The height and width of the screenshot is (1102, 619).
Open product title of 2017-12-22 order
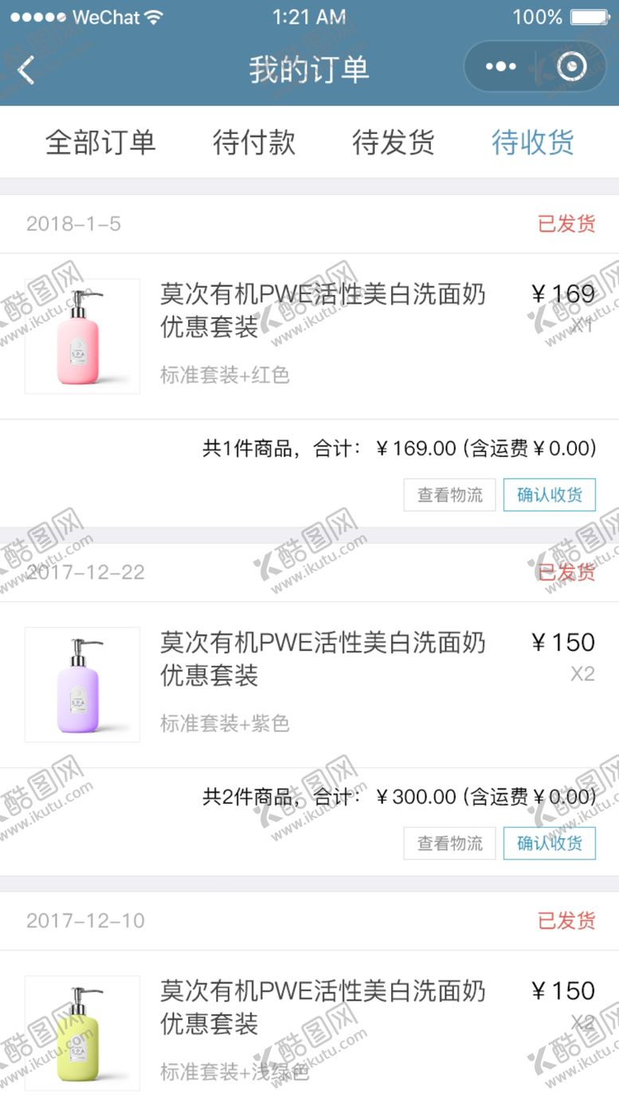(323, 659)
